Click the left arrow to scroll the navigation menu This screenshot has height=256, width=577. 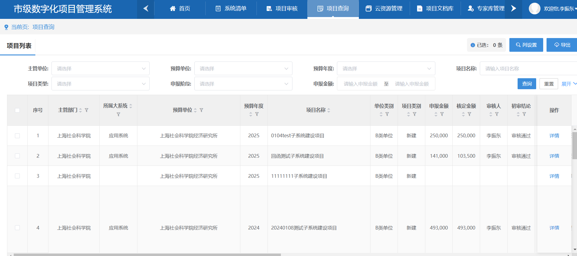click(x=146, y=9)
